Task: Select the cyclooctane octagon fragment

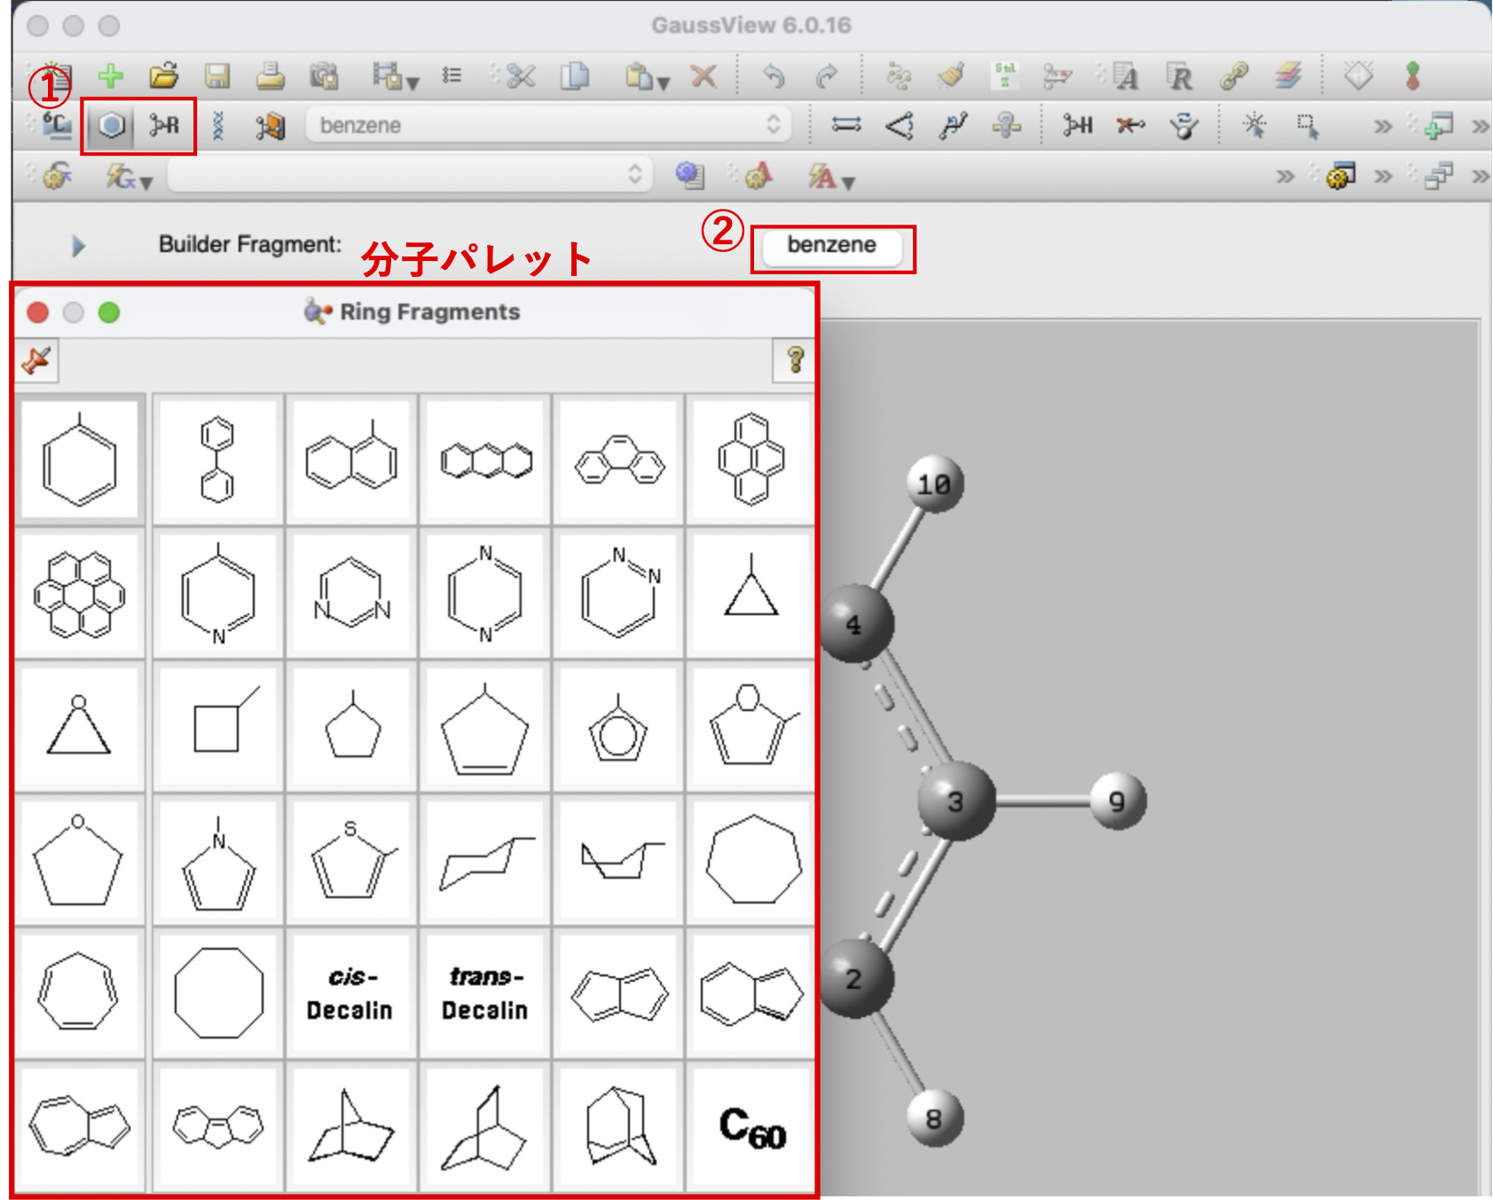Action: (217, 992)
